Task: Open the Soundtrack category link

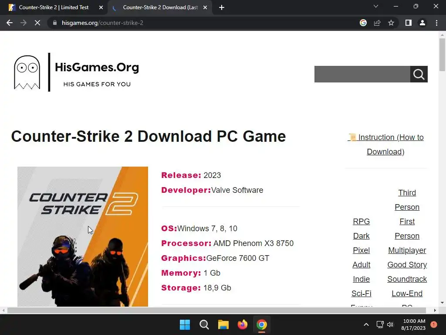Action: [x=407, y=279]
